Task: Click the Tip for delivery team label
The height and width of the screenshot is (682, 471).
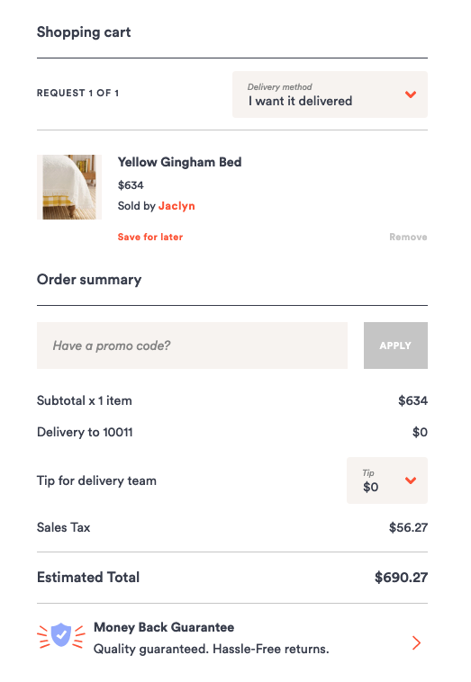Action: click(96, 480)
